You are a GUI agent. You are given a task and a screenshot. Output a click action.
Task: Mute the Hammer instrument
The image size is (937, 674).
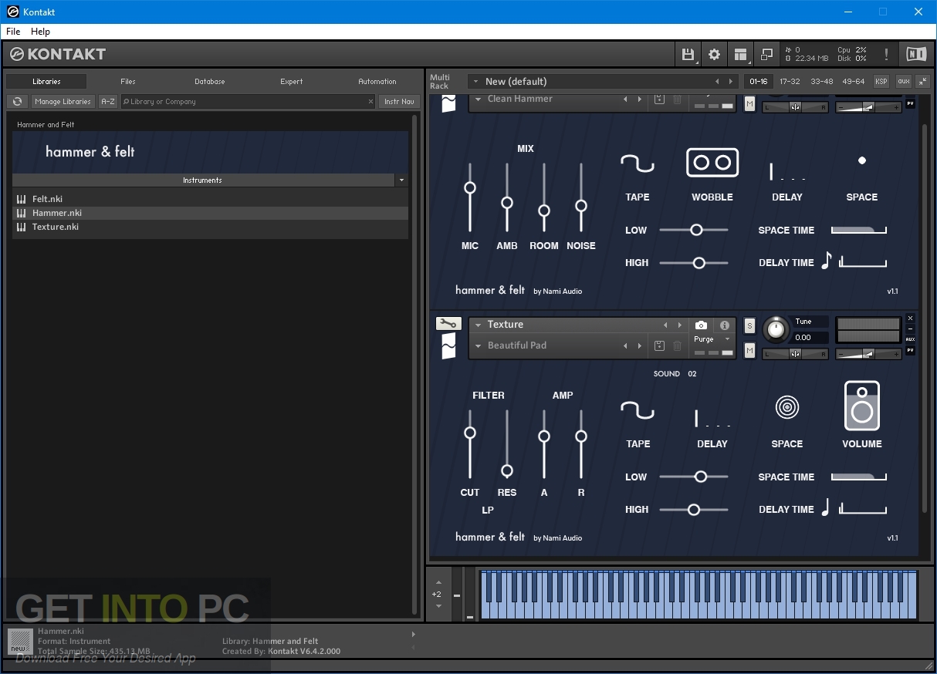click(x=749, y=104)
